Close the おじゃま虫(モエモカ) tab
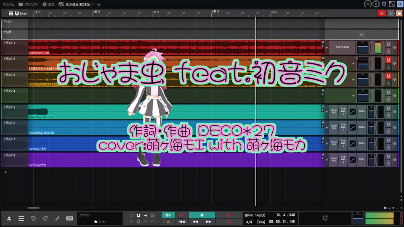This screenshot has width=404, height=227. pyautogui.click(x=93, y=4)
